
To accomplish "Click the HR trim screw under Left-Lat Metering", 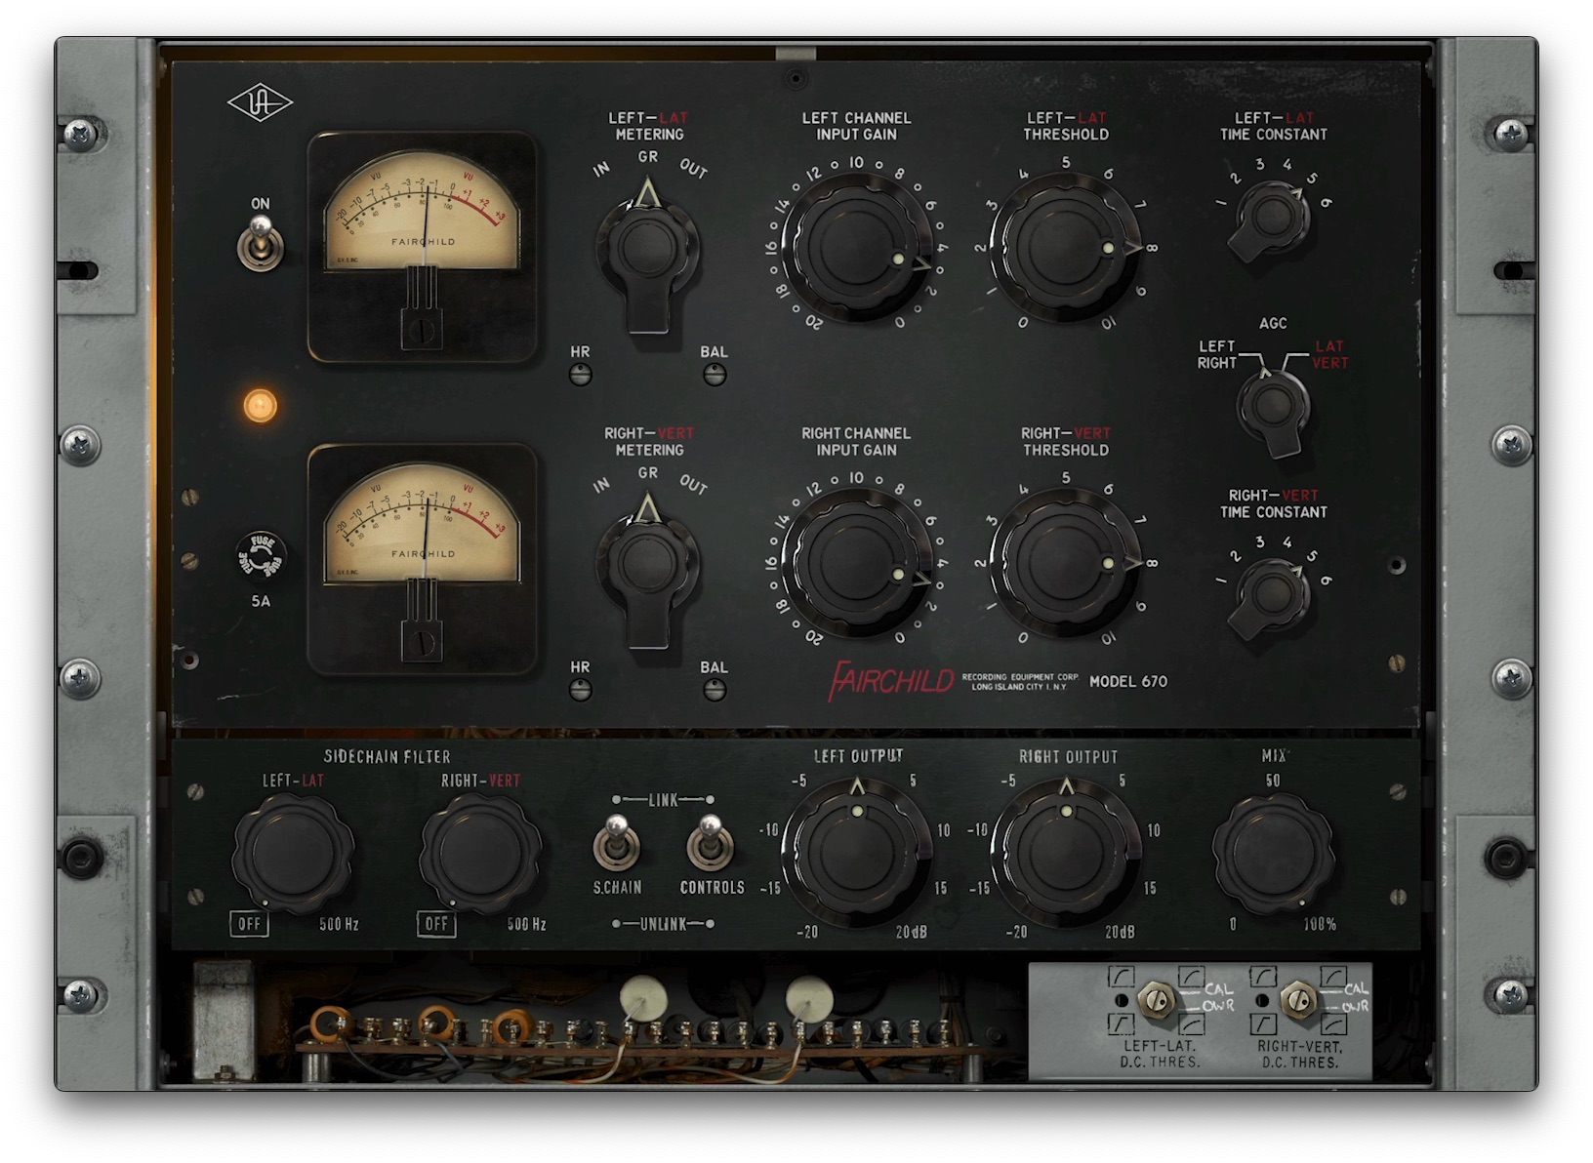I will 581,375.
